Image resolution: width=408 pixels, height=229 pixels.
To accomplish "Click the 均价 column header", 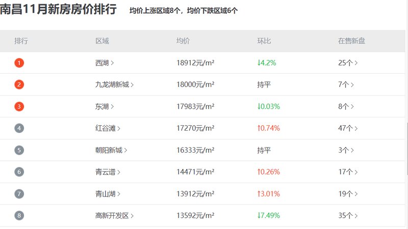I will pyautogui.click(x=183, y=41).
